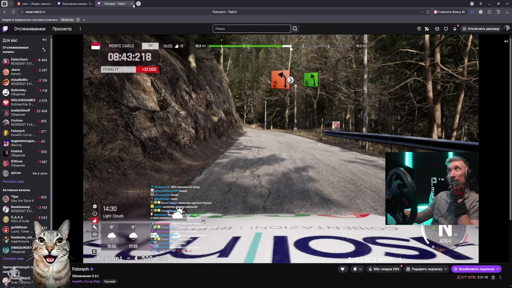512x288 pixels.
Task: Open the 7TV extension icon in header
Action: (427, 29)
